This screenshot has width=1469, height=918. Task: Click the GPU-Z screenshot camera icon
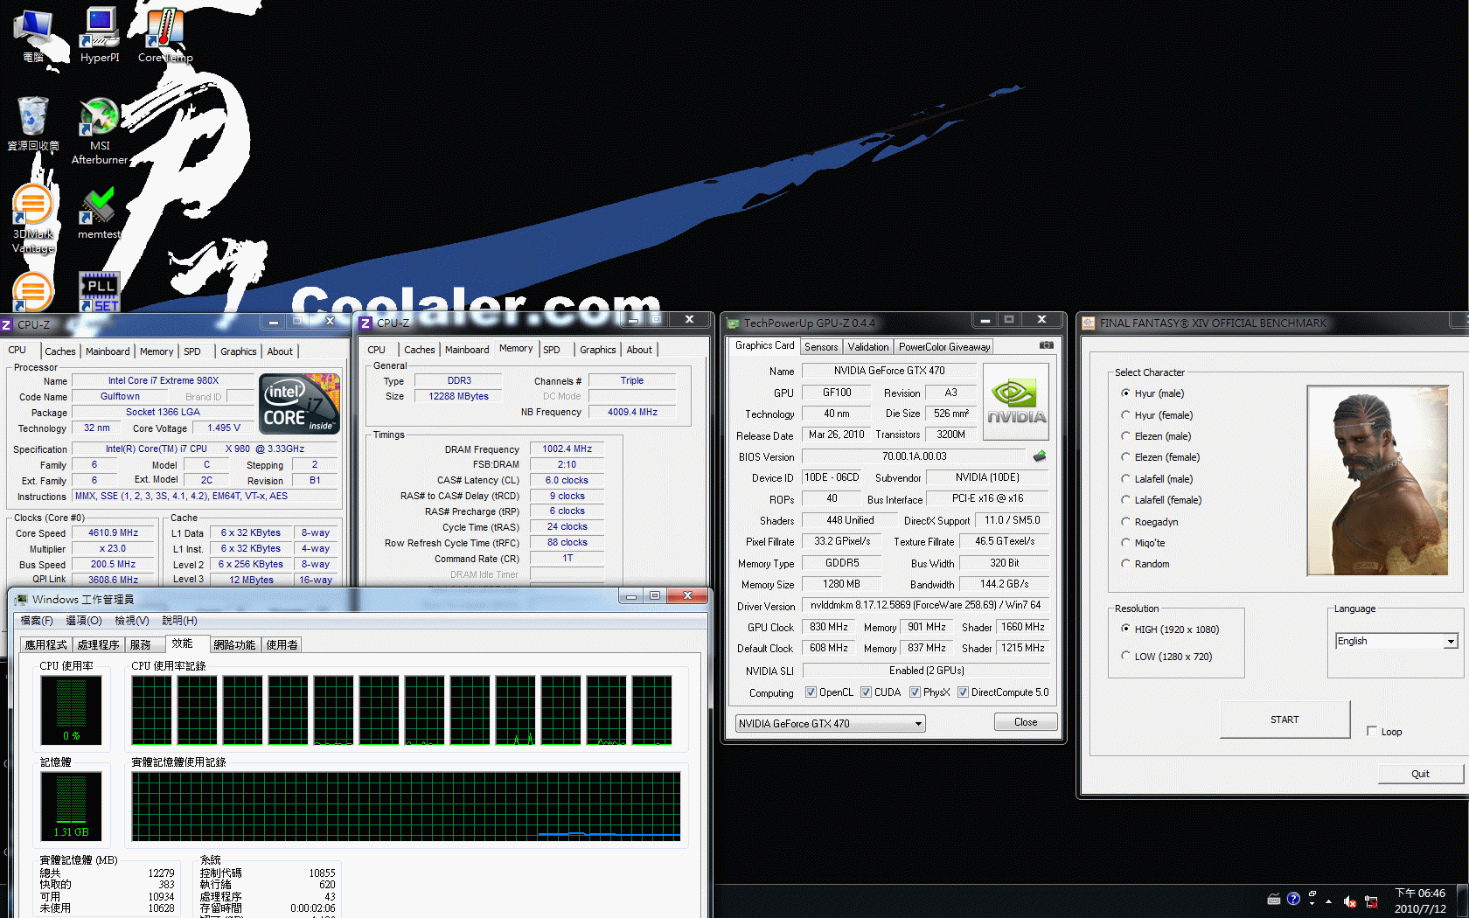point(1046,345)
